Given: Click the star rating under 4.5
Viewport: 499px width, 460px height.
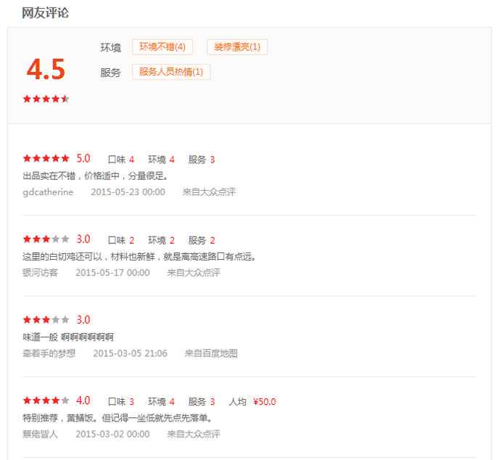Looking at the screenshot, I should coord(46,99).
